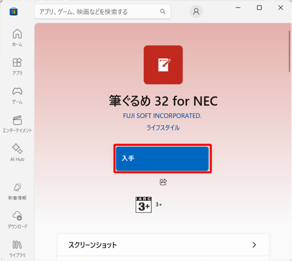Click the search box for apps and games
This screenshot has width=292, height=261.
(102, 12)
